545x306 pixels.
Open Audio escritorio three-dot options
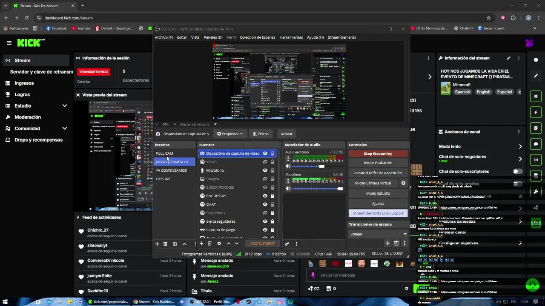coord(288,159)
